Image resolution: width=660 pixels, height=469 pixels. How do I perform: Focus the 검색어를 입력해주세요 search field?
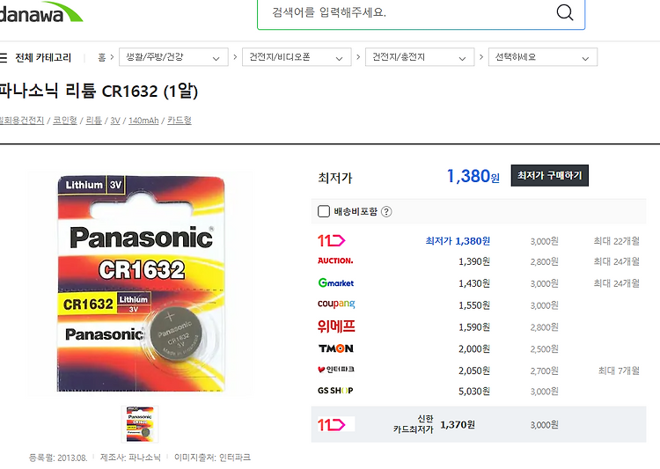click(407, 12)
